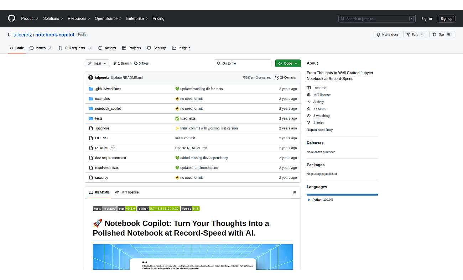Switch to the Security tab

tap(156, 48)
